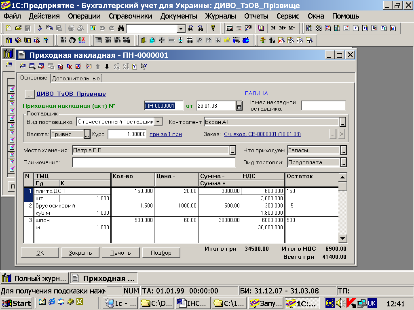Screen dimensions: 414x310
Task: Click the Windows Start button
Action: [x=16, y=304]
